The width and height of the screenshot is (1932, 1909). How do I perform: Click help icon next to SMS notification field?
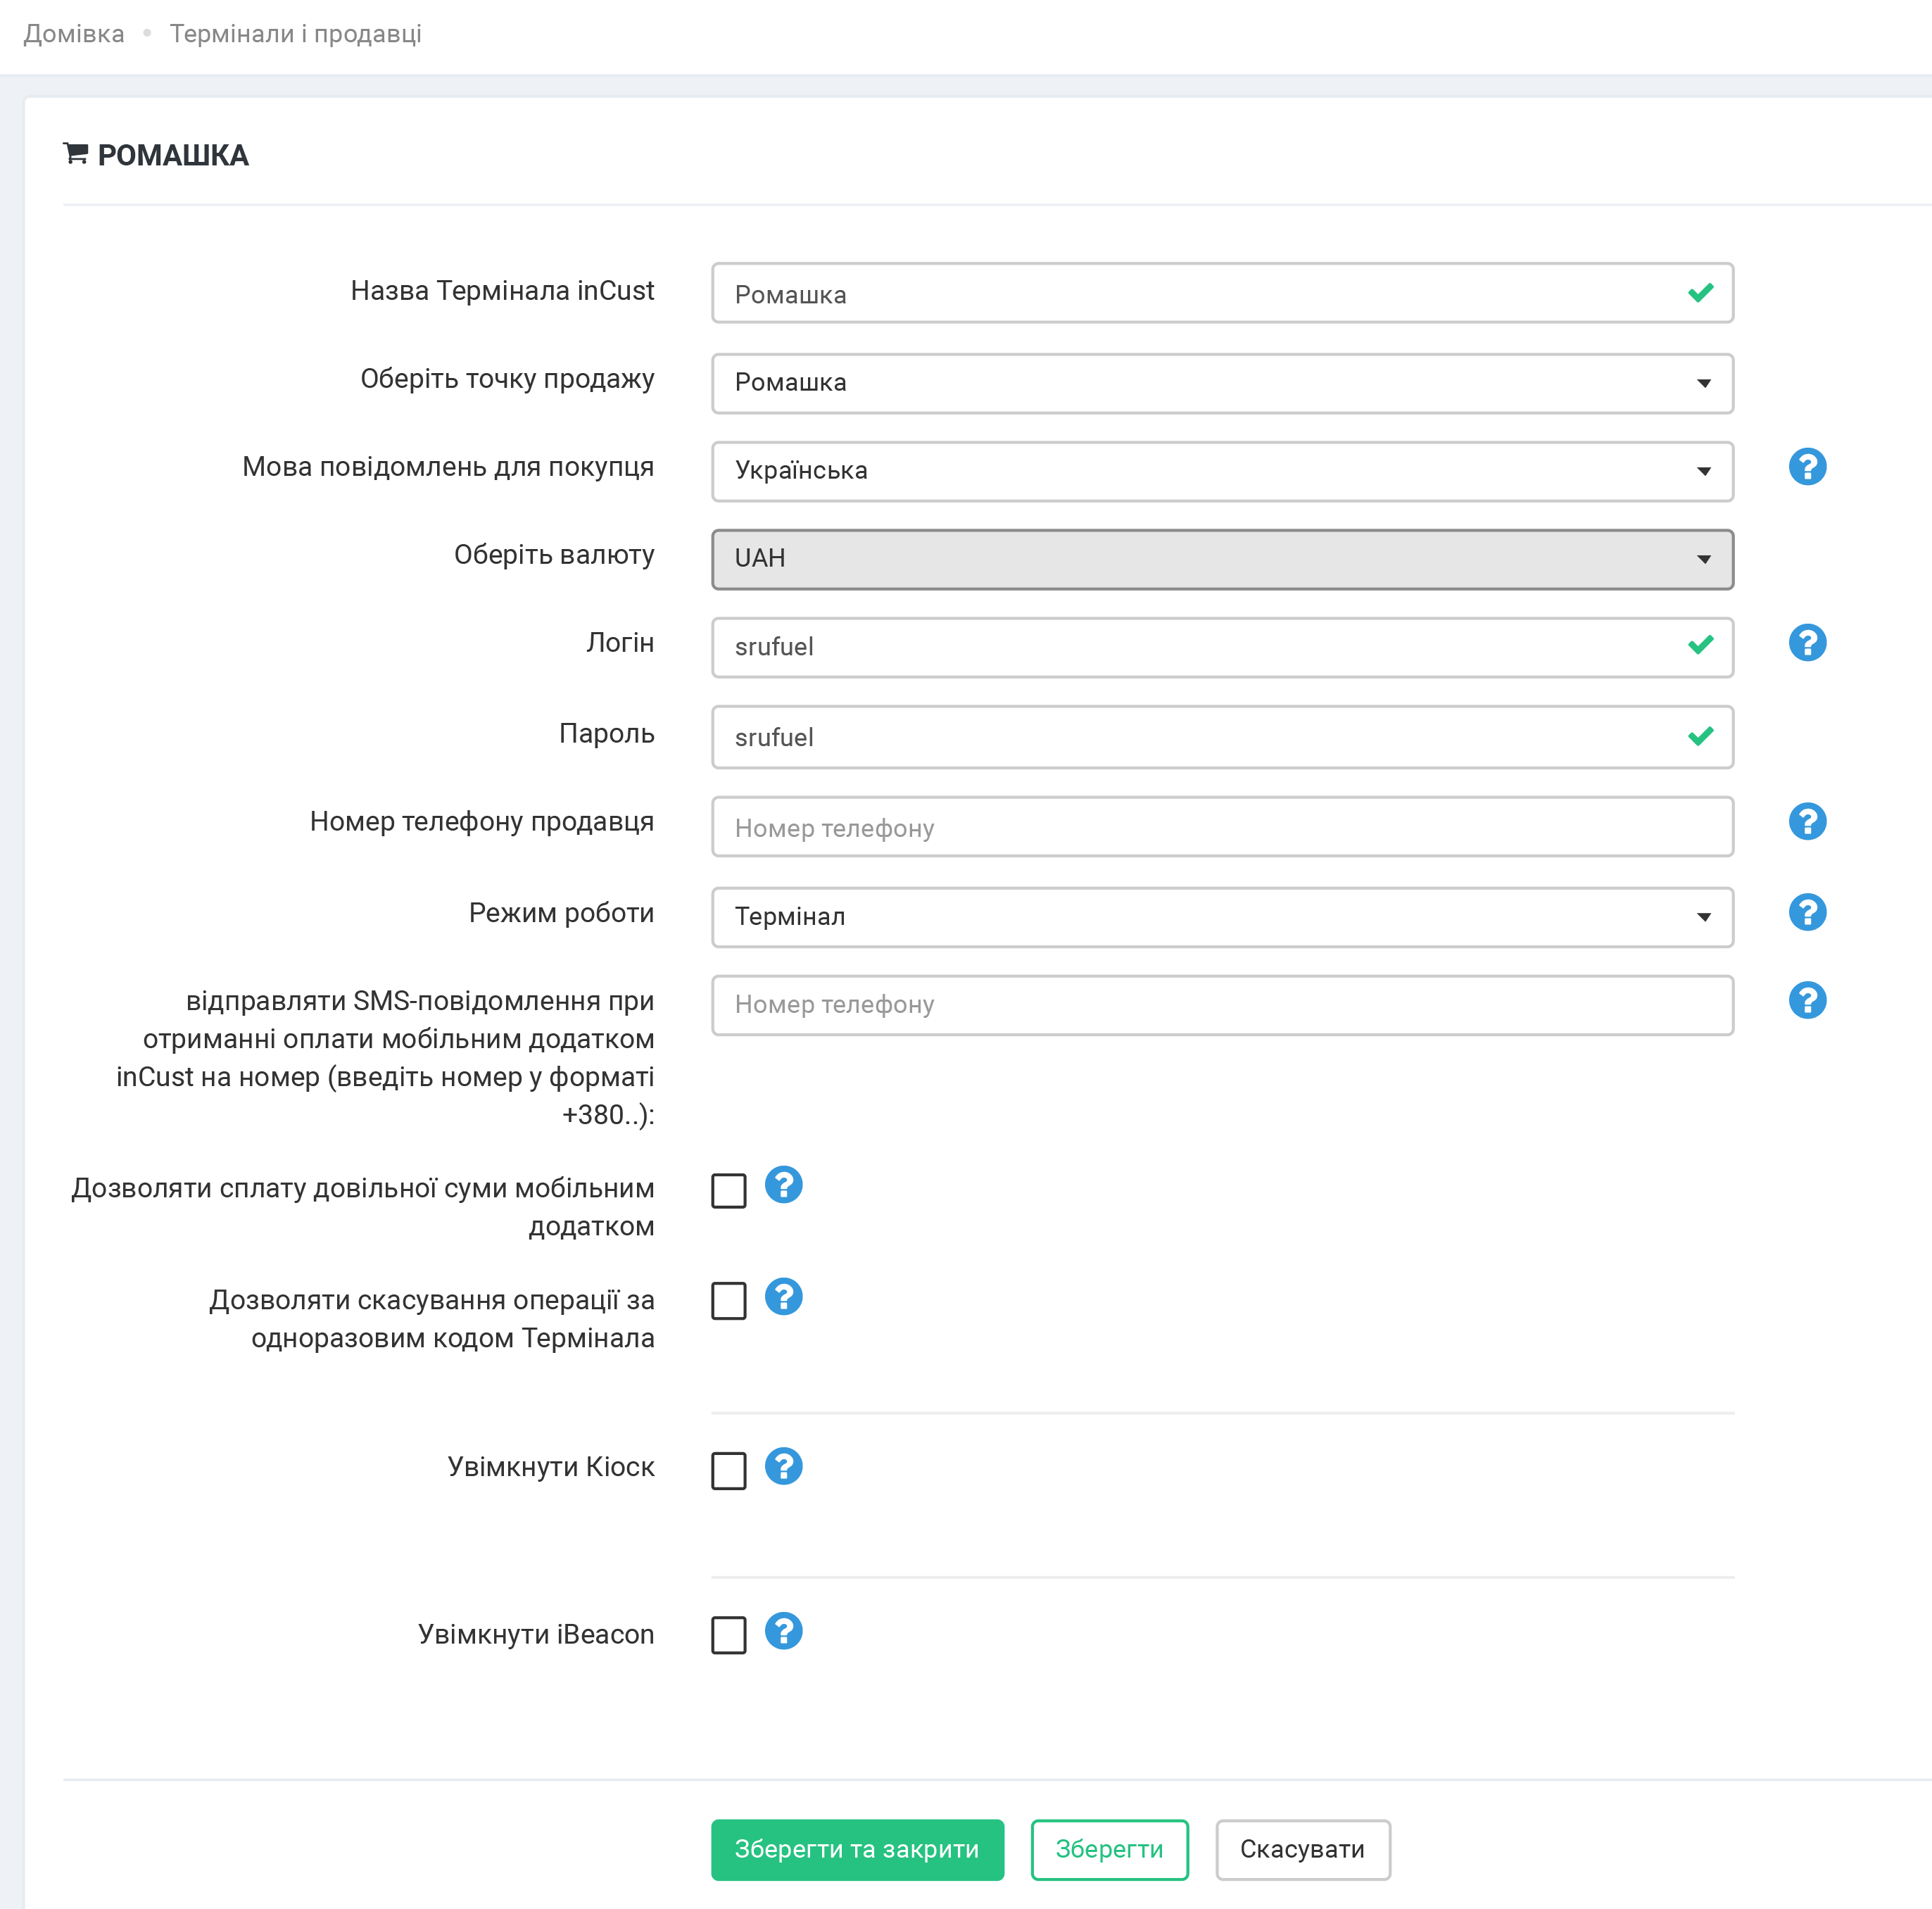click(x=1806, y=1000)
